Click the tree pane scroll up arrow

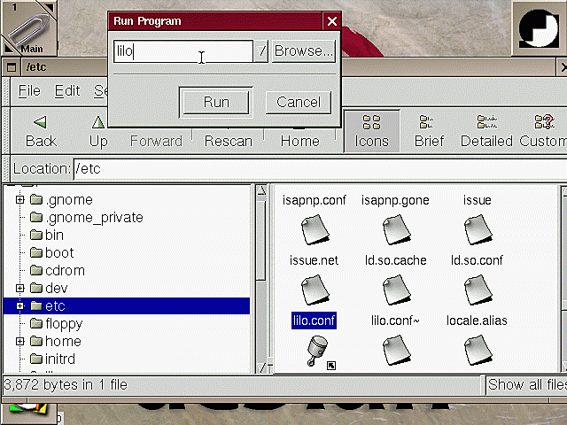pyautogui.click(x=261, y=190)
